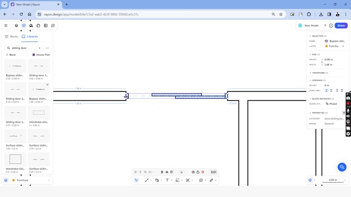This screenshot has width=351, height=197.
Task: Click the red delete trash icon
Action: pyautogui.click(x=203, y=172)
